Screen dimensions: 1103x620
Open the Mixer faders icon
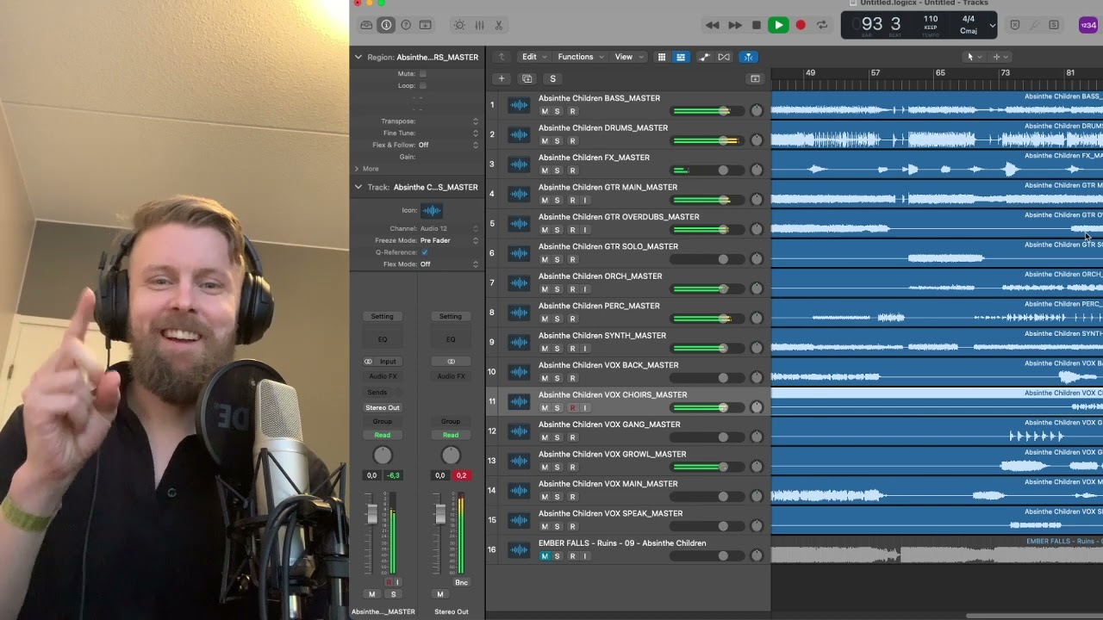479,25
